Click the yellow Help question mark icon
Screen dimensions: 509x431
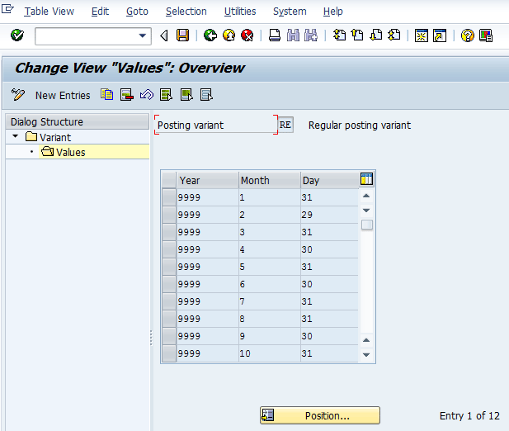point(468,36)
